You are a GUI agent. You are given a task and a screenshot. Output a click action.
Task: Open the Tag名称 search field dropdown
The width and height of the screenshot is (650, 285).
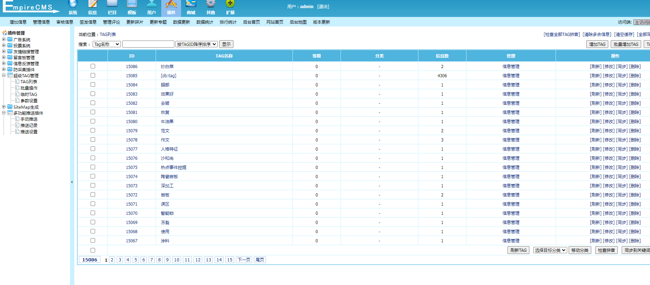[x=106, y=44]
